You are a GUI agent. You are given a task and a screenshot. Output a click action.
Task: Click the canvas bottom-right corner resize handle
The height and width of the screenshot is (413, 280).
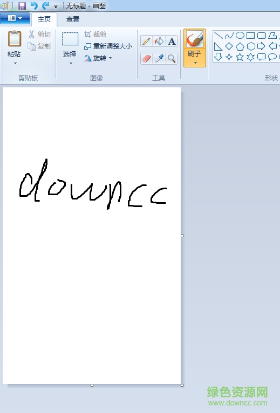pyautogui.click(x=182, y=385)
